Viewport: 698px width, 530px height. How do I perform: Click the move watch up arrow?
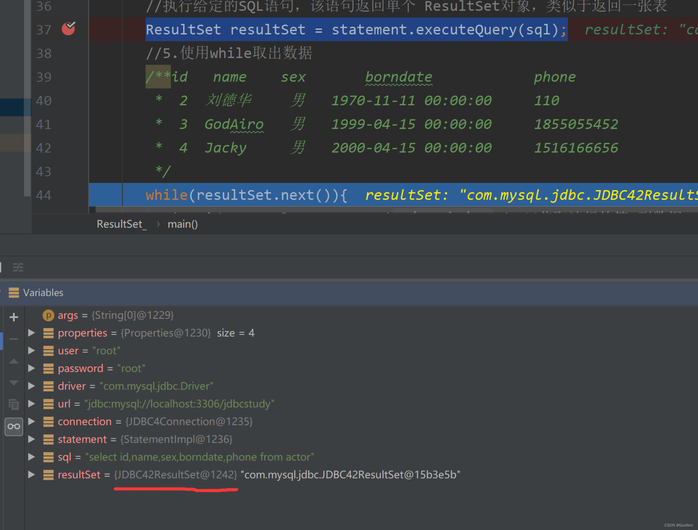(14, 361)
